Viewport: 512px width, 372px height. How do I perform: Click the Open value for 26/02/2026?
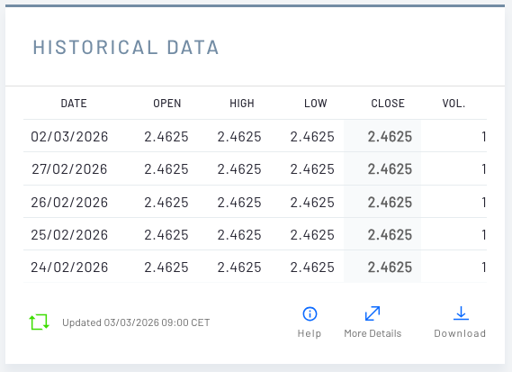point(166,203)
